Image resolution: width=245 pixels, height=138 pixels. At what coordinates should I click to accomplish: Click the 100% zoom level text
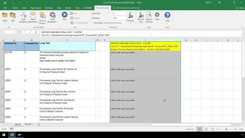(241, 129)
